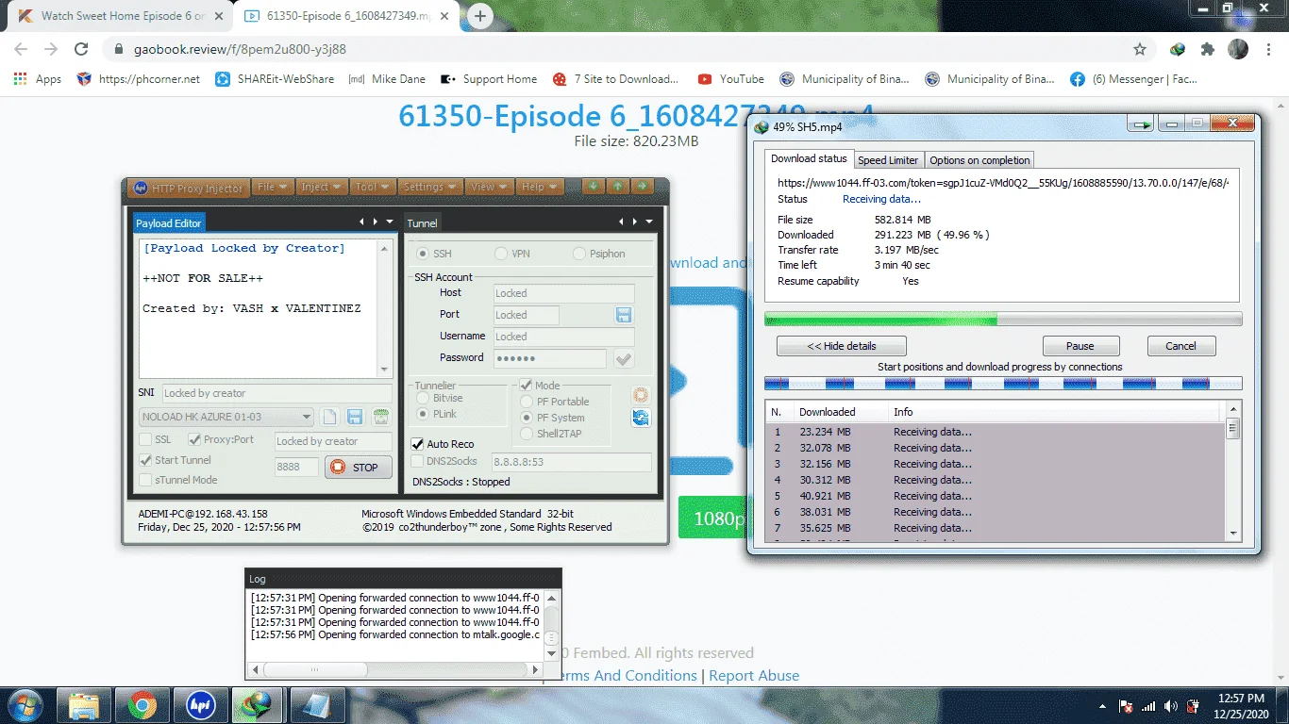
Task: Open the View dropdown menu
Action: pos(490,187)
